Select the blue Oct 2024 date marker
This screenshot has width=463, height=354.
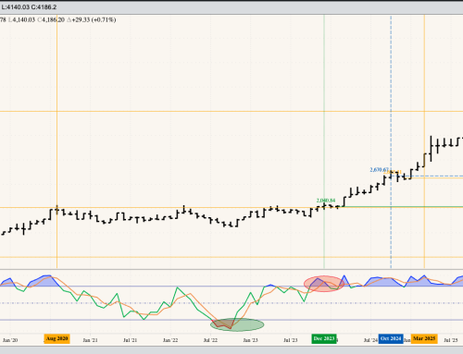point(391,338)
